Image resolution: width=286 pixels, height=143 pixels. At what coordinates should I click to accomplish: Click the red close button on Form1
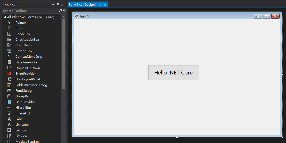click(x=275, y=16)
